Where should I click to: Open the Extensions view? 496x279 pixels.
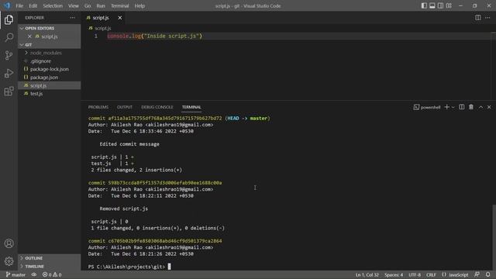pyautogui.click(x=9, y=91)
